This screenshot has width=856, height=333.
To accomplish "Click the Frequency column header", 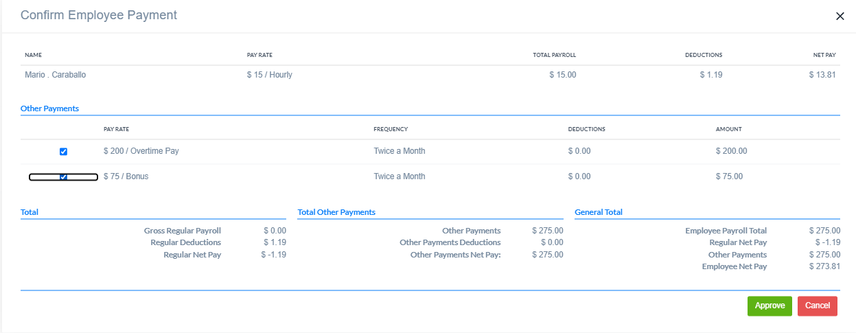I will 391,129.
